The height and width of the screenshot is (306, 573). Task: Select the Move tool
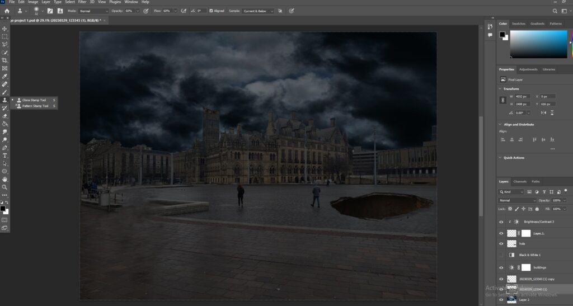pyautogui.click(x=5, y=29)
